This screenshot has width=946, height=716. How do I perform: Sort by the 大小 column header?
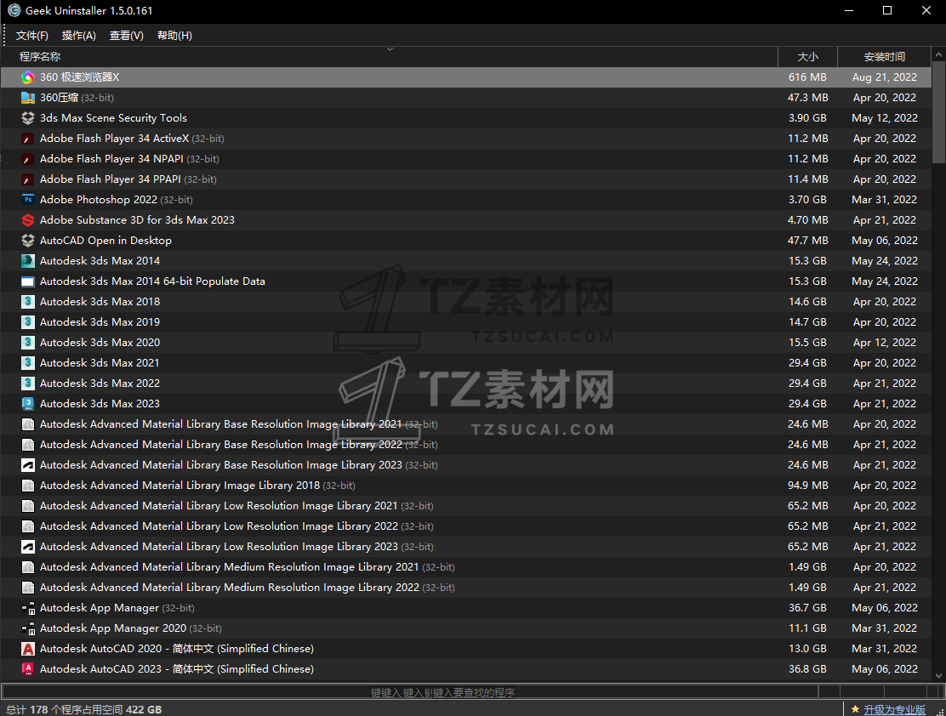point(808,57)
